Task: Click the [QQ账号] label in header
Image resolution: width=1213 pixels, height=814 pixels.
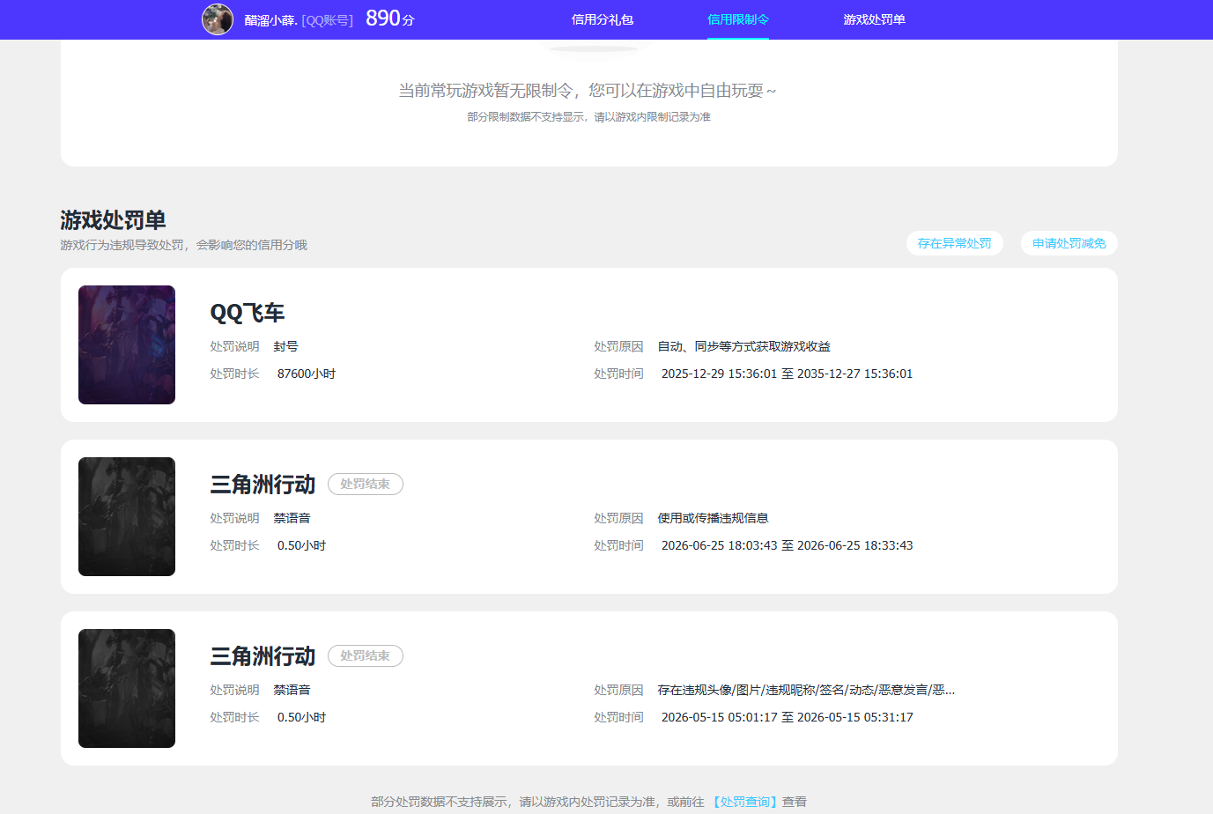Action: (327, 19)
